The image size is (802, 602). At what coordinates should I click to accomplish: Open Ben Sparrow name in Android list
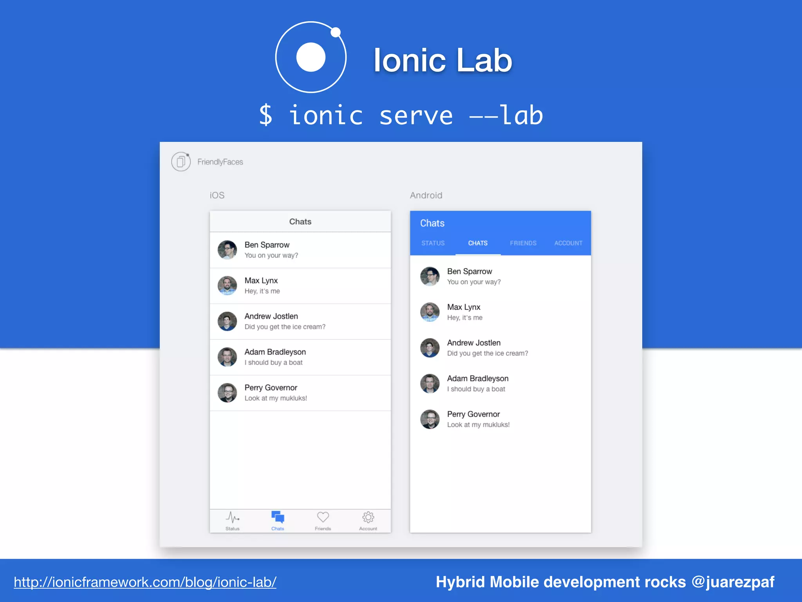tap(470, 272)
